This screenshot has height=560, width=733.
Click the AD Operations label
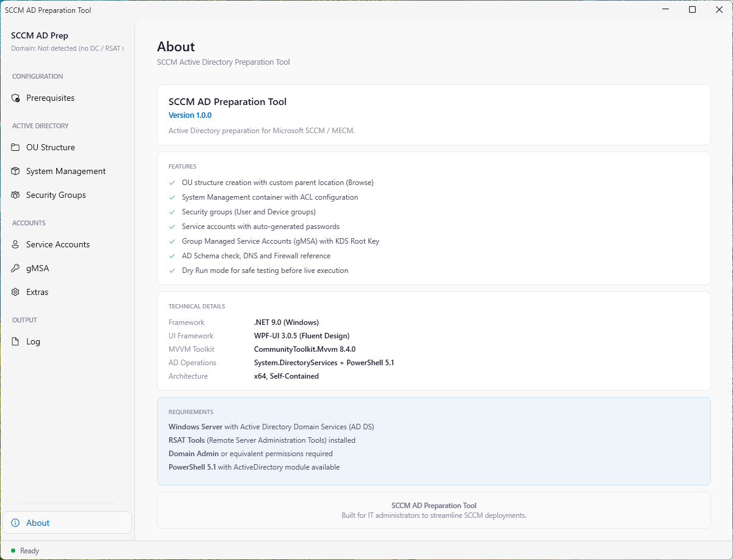click(x=192, y=363)
